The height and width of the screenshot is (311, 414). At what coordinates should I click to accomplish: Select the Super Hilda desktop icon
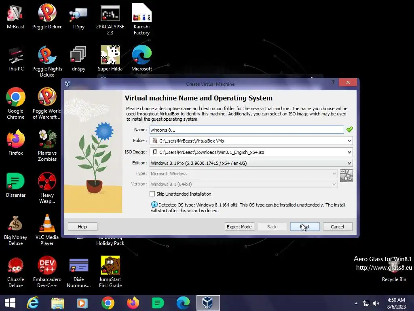click(110, 59)
